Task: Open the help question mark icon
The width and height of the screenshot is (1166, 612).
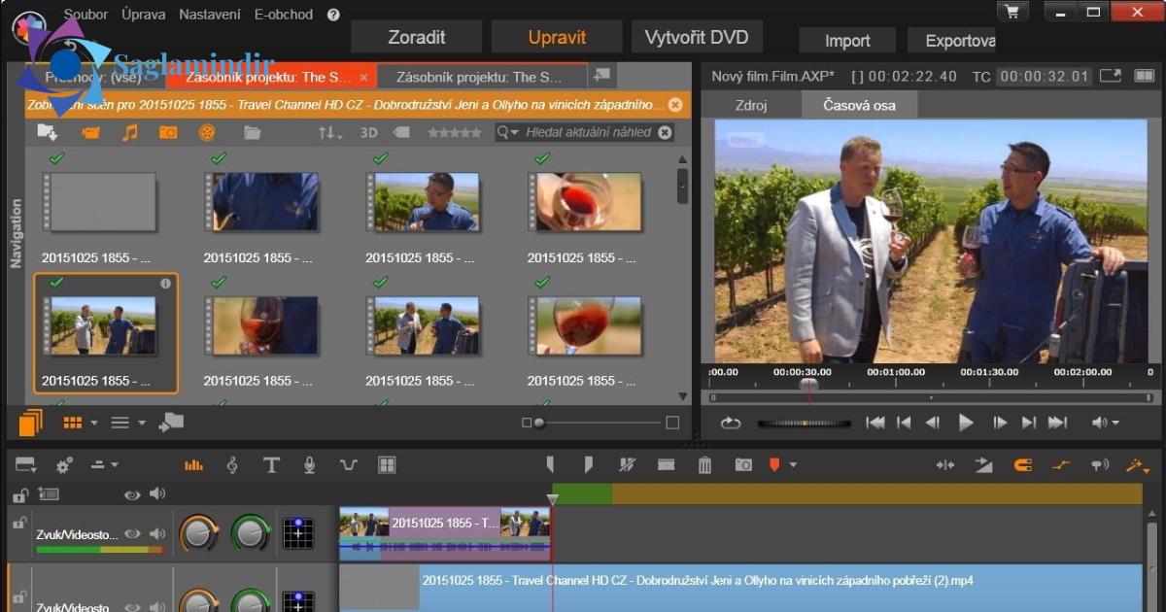Action: click(x=333, y=15)
